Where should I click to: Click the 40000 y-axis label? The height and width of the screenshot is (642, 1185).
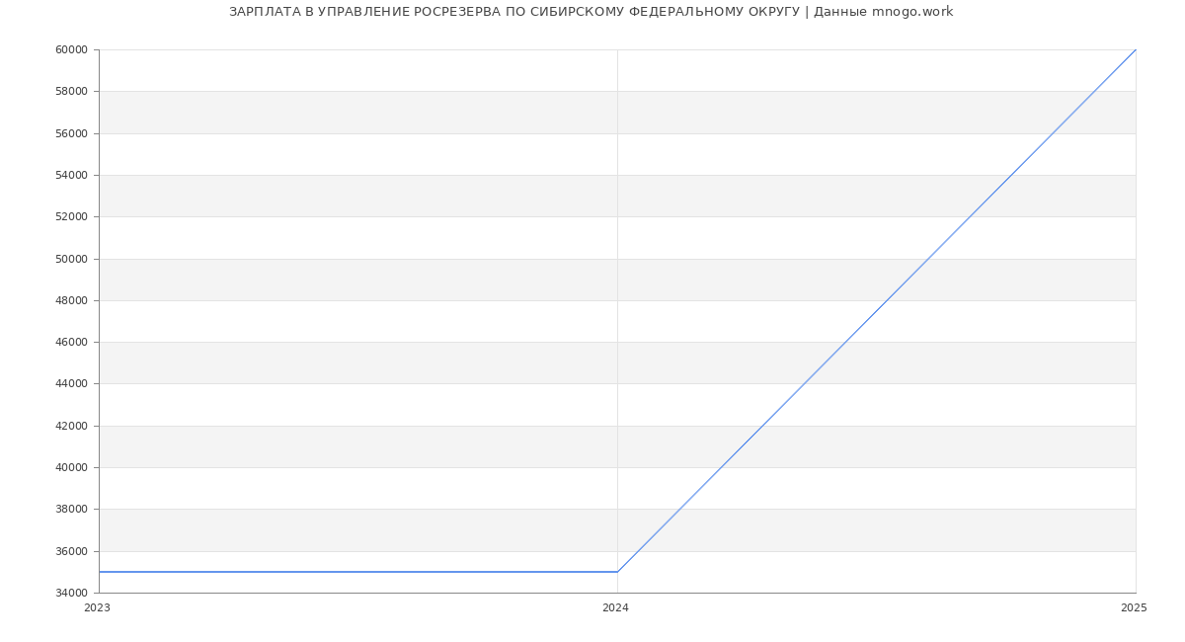(71, 468)
